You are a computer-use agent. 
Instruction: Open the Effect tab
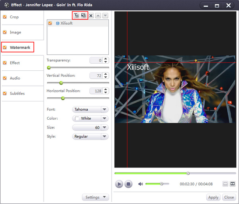point(23,63)
